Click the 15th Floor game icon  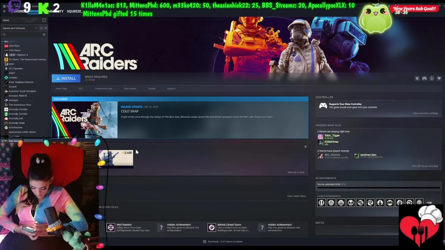pyautogui.click(x=6, y=46)
